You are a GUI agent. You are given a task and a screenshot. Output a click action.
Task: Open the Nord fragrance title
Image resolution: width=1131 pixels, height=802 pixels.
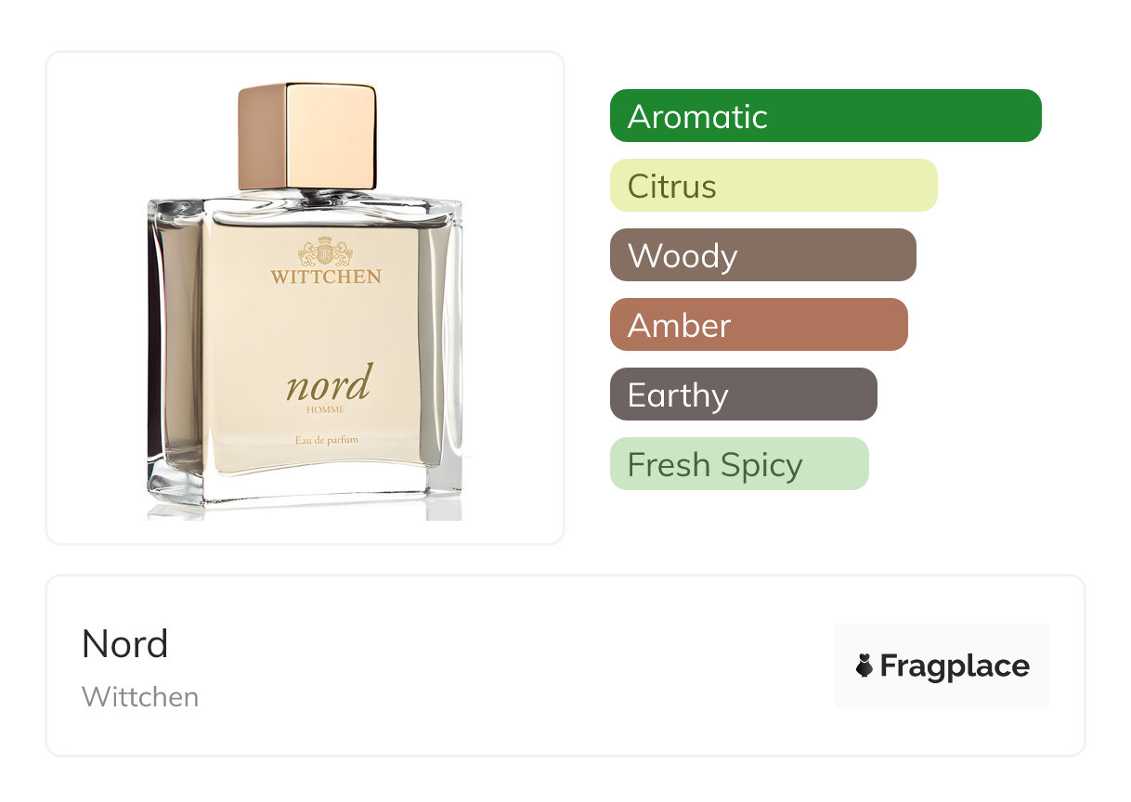(x=124, y=644)
